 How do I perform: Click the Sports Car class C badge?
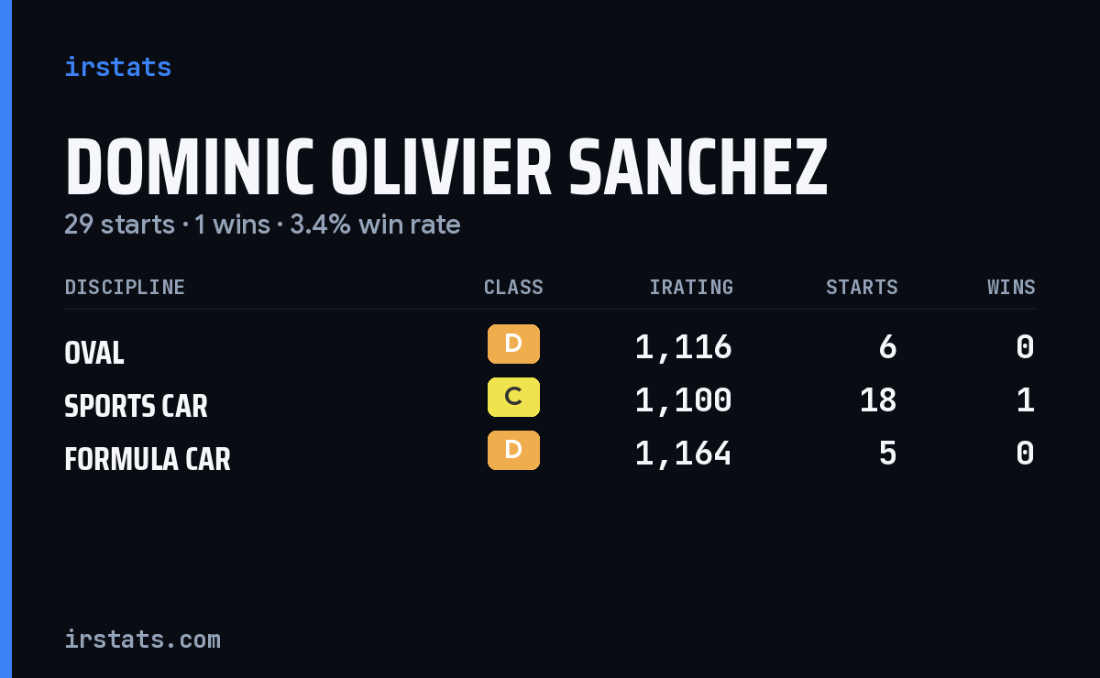tap(513, 397)
